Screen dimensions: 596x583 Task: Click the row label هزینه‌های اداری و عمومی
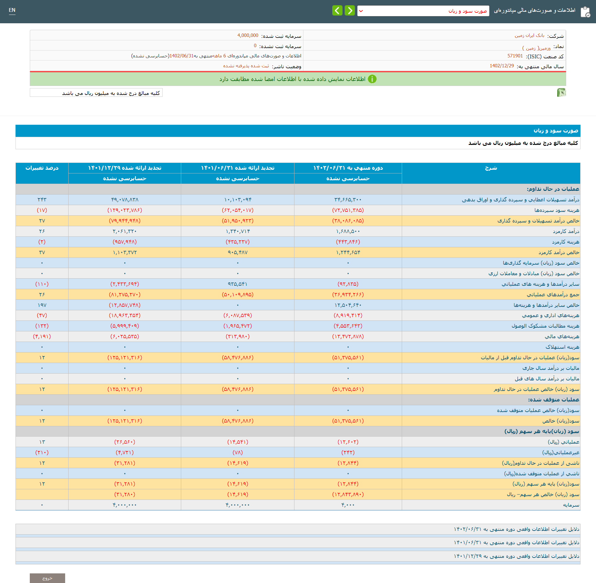(x=550, y=316)
